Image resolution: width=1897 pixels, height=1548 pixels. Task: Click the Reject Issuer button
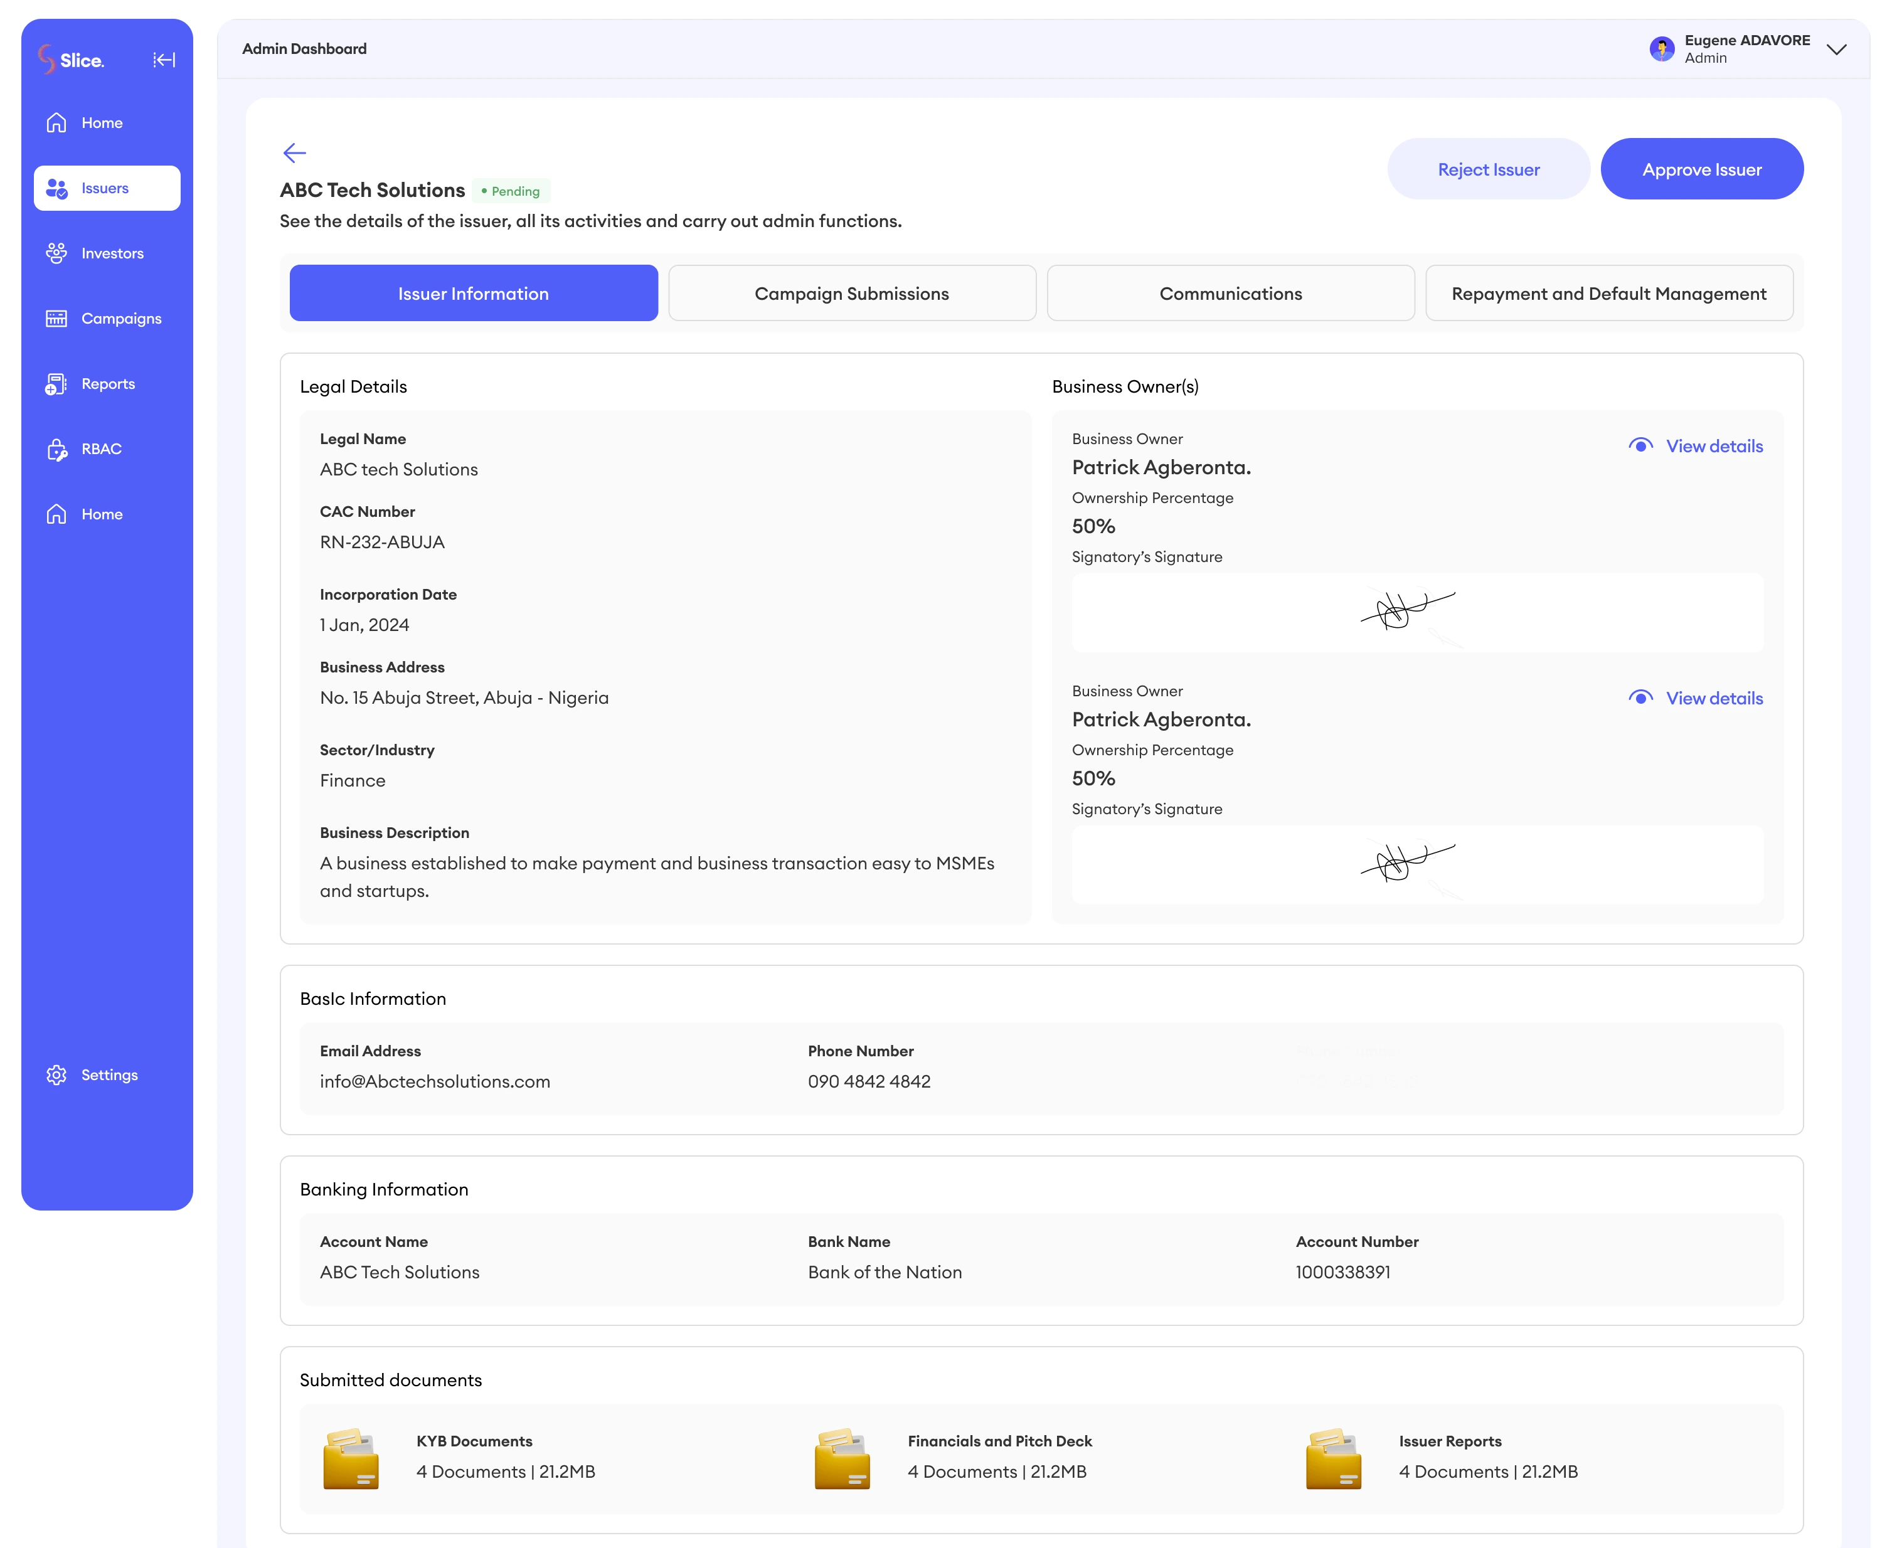[1487, 169]
